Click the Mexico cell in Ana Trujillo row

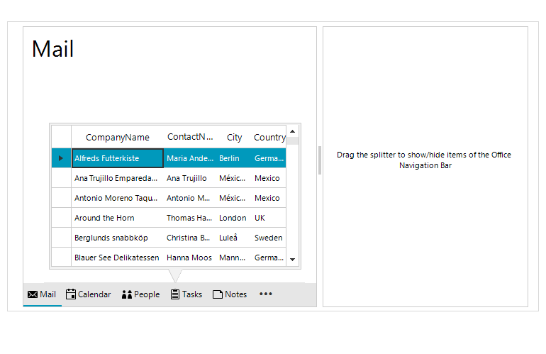pos(269,178)
